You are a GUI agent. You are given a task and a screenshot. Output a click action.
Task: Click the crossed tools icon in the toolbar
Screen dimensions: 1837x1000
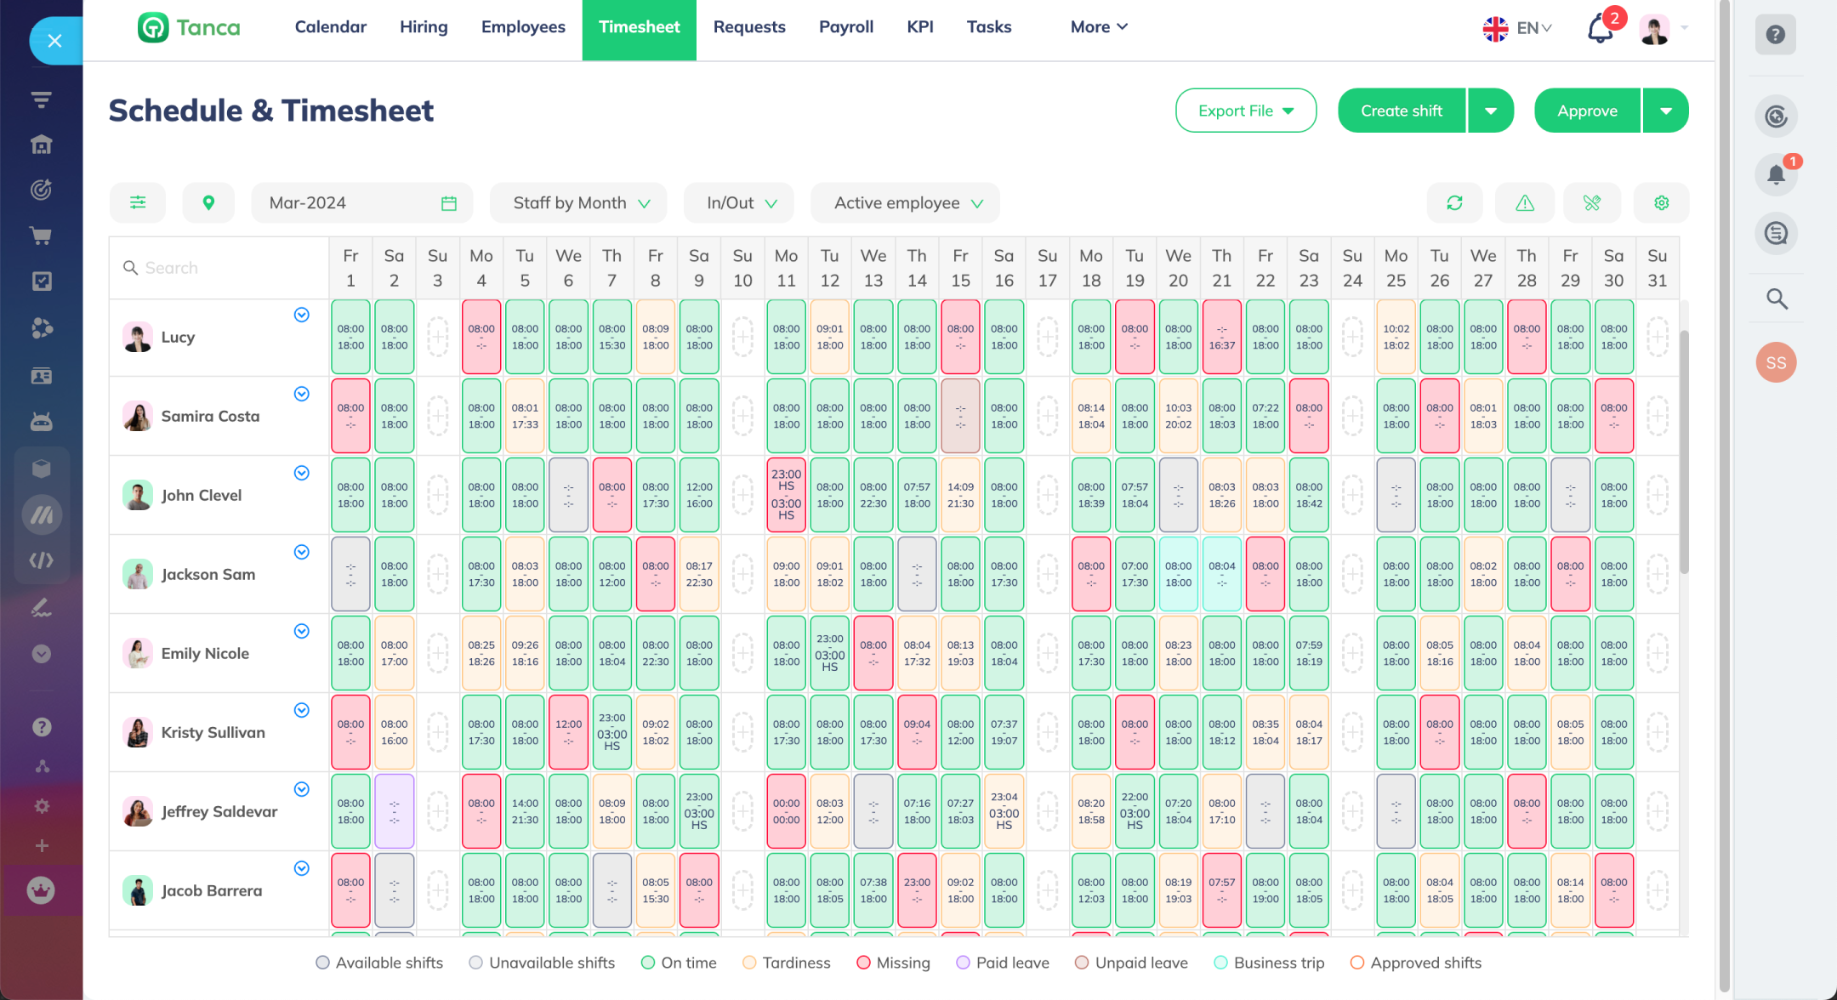[x=1592, y=202]
